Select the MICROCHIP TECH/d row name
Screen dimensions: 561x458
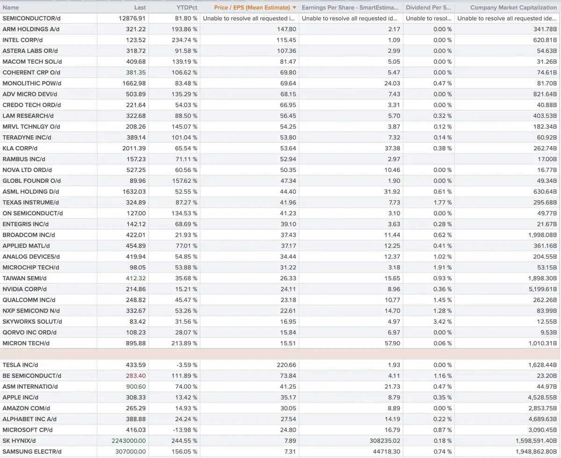pyautogui.click(x=31, y=268)
